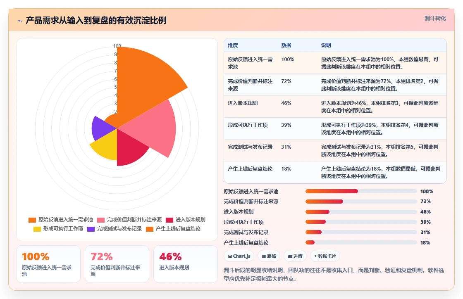Toggle legend item 完成测试与发布记录

[x=115, y=229]
